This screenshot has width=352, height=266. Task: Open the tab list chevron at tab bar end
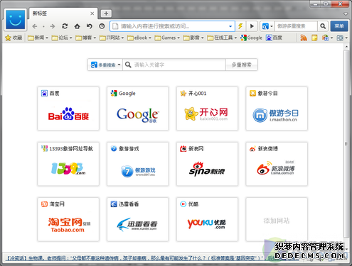click(x=346, y=14)
